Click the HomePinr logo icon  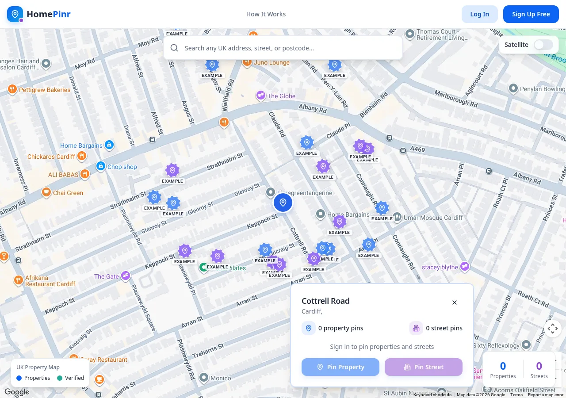tap(15, 14)
